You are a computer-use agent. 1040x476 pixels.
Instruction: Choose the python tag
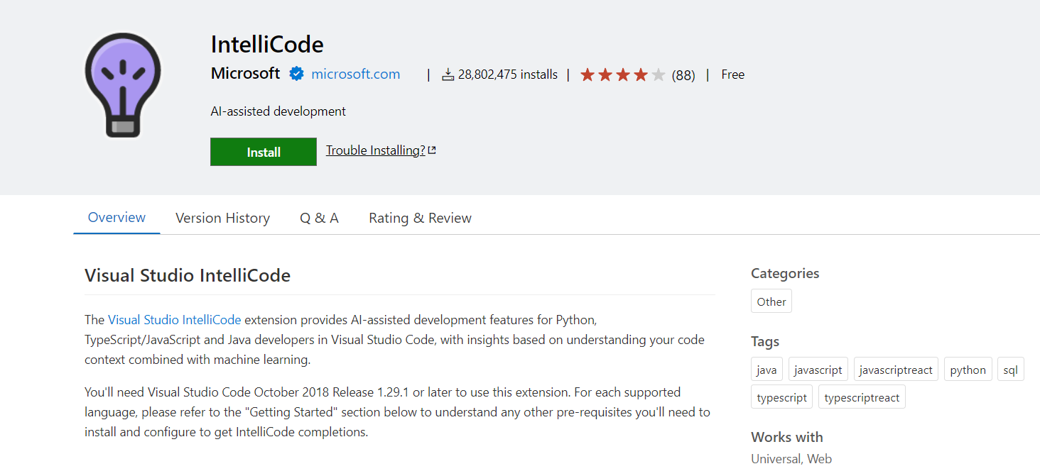[x=968, y=370]
